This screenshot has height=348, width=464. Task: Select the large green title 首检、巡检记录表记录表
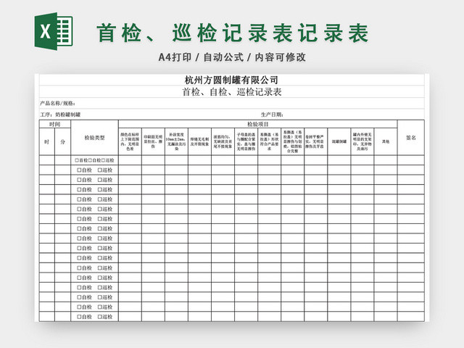point(233,33)
